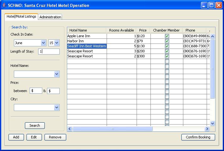Screen dimensions: 224x151
Task: Expand the City combo box
Action: coord(57,107)
